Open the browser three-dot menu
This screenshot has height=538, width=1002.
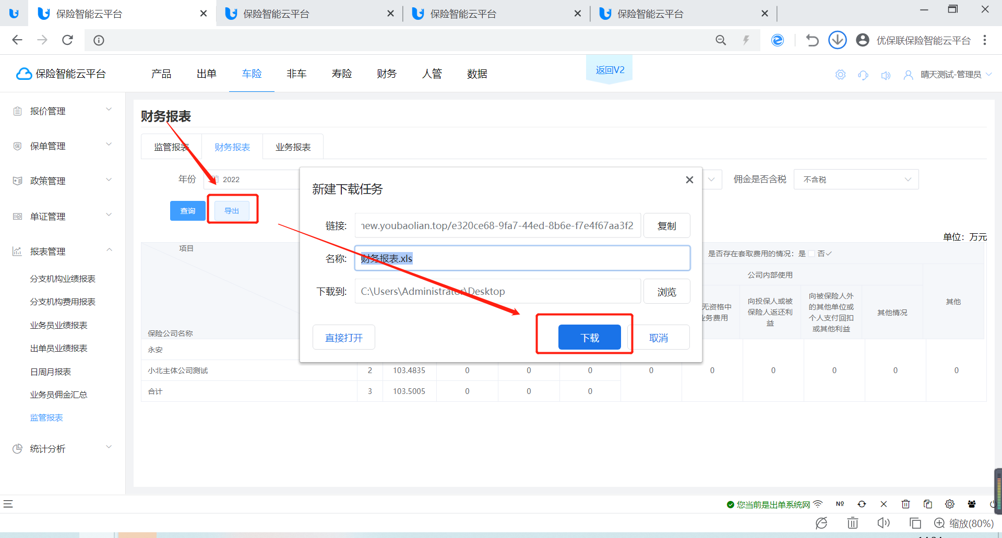pos(985,40)
